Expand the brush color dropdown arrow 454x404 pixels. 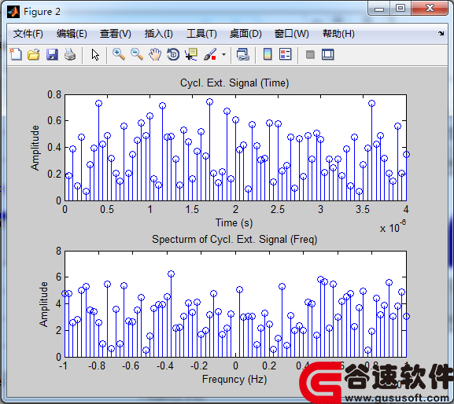click(x=223, y=54)
